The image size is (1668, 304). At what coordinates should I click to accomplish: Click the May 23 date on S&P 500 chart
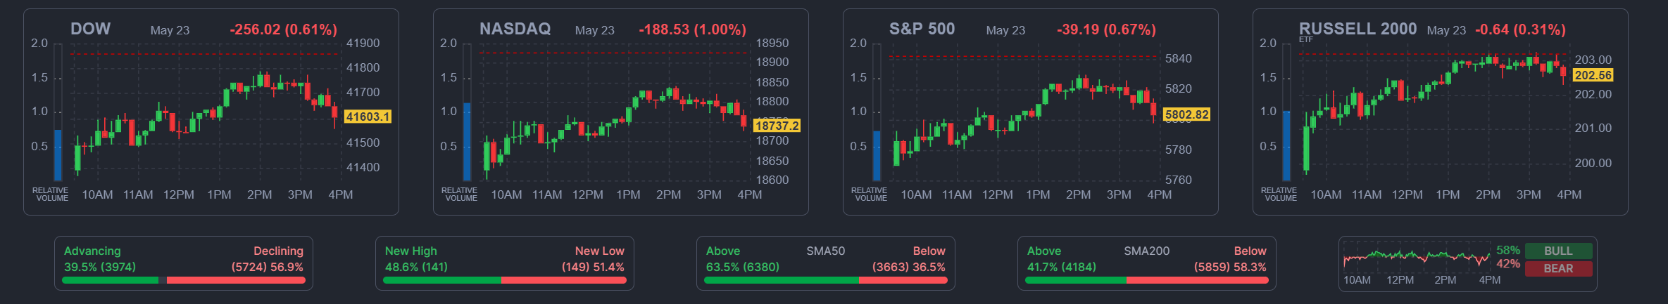click(x=1005, y=30)
